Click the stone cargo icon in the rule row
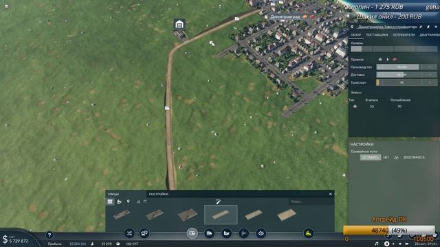 380,60
